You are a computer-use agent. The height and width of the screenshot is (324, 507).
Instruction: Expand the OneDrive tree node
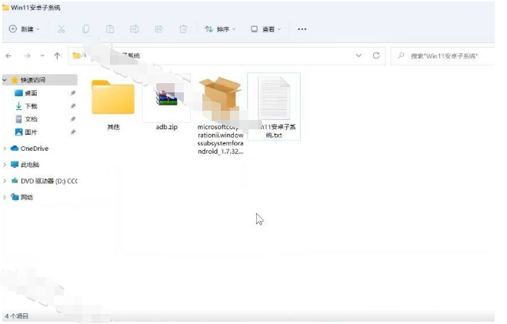(5, 149)
